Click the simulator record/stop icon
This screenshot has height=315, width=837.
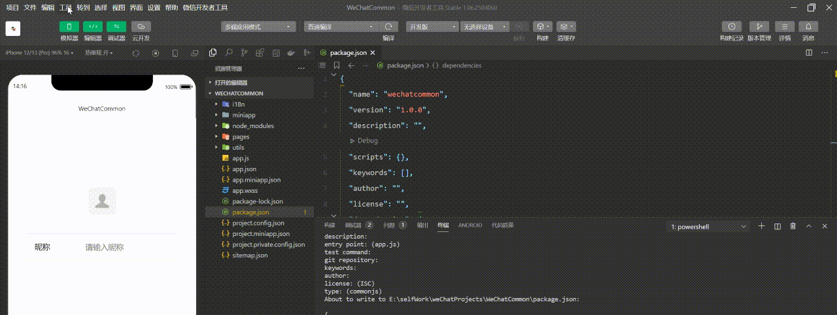156,53
